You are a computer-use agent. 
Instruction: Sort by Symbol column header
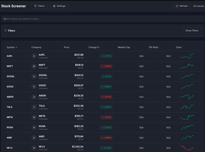click(12, 47)
